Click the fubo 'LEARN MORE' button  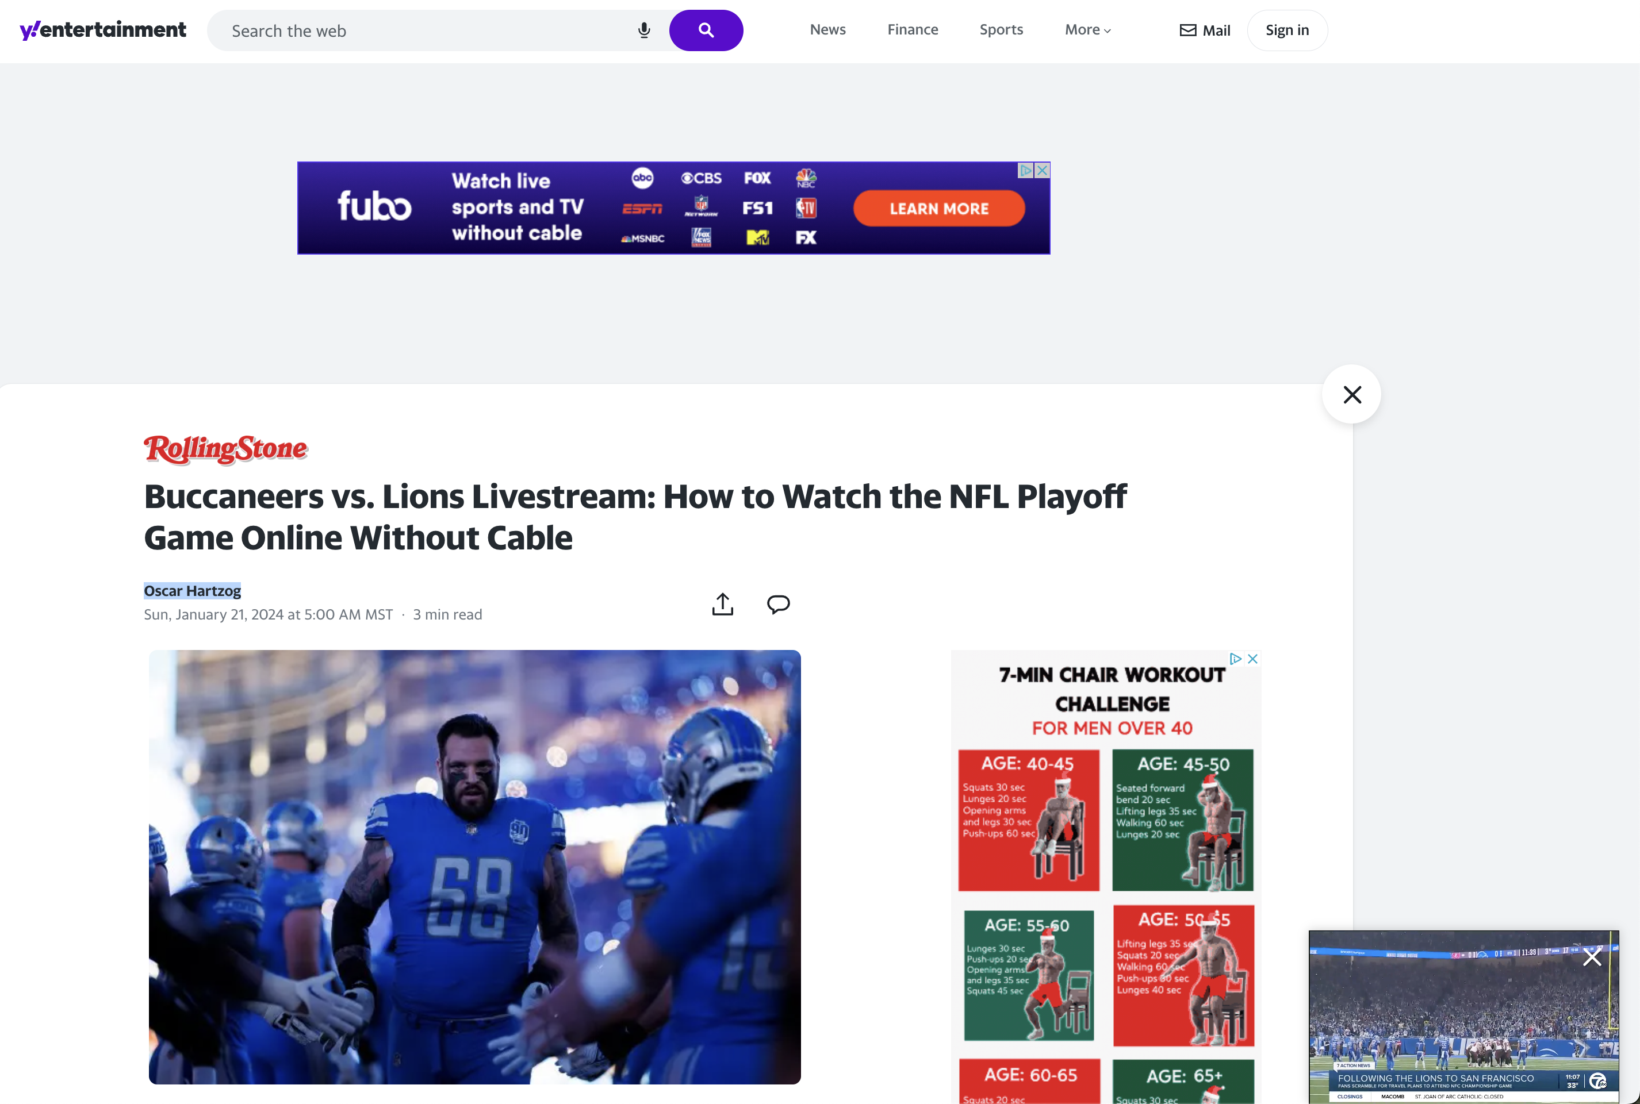940,207
